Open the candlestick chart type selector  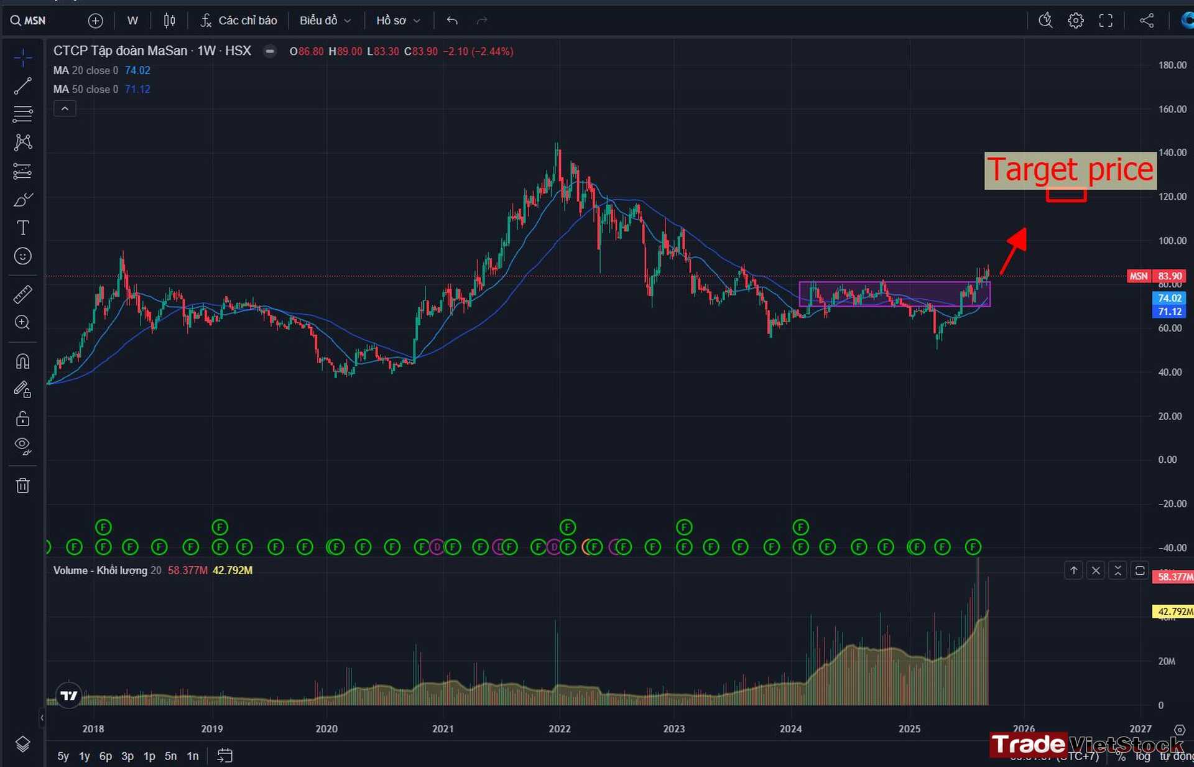tap(169, 21)
